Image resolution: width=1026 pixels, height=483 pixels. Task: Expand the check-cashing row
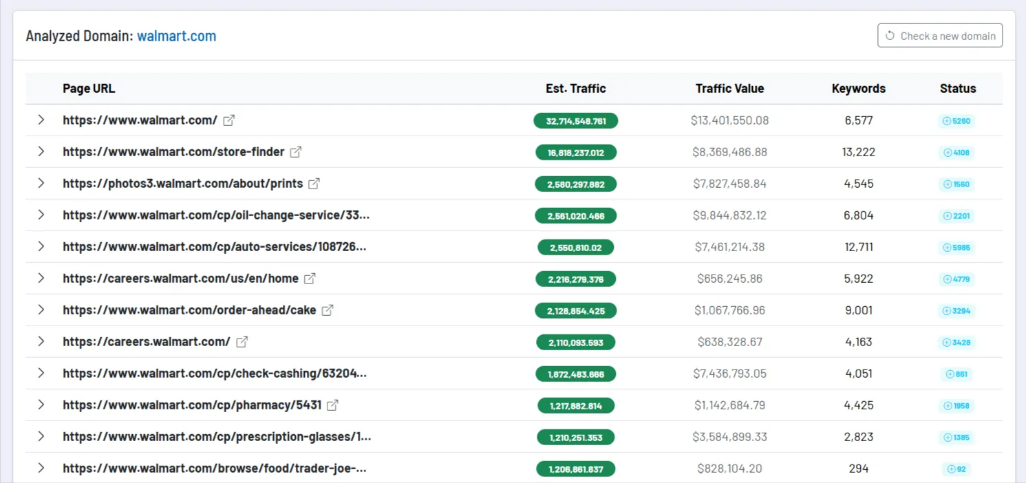41,373
